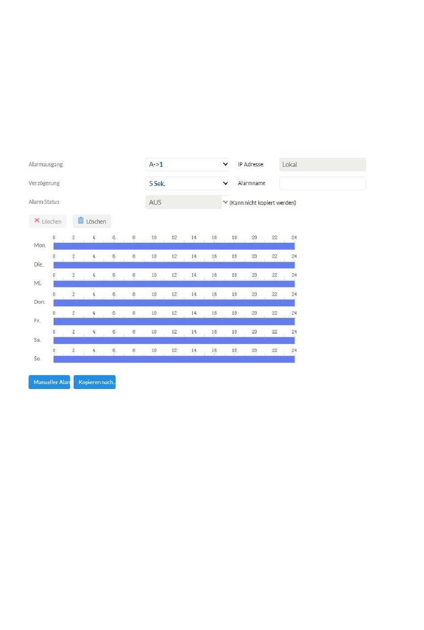The image size is (424, 630).
Task: Click the Alarmausgang field label
Action: pos(46,165)
